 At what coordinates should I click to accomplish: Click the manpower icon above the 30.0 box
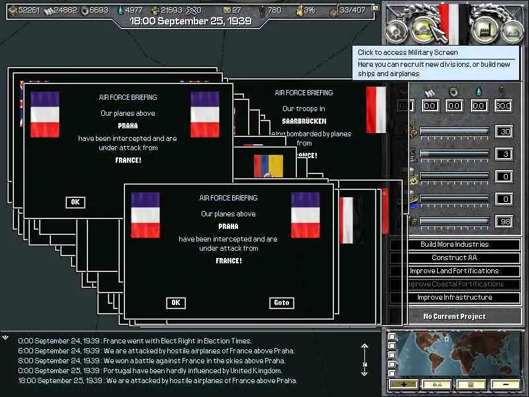click(503, 91)
